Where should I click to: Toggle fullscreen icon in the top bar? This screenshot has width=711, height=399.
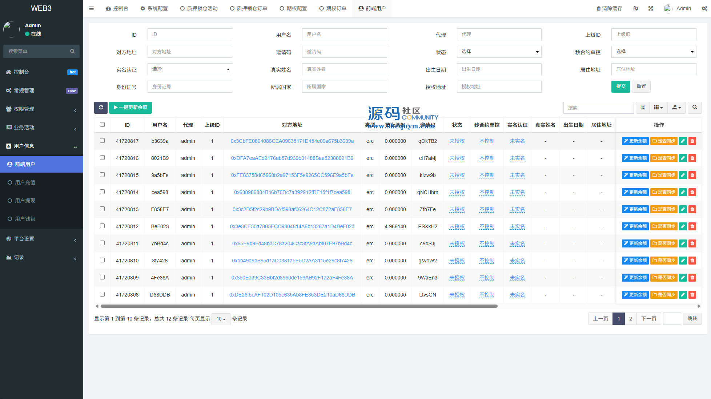coord(651,8)
